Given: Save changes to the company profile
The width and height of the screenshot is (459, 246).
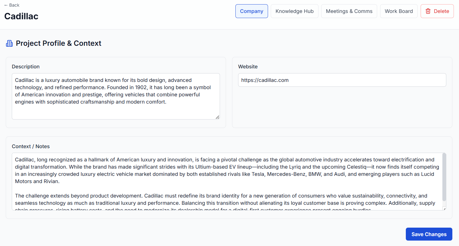Looking at the screenshot, I should pyautogui.click(x=429, y=234).
